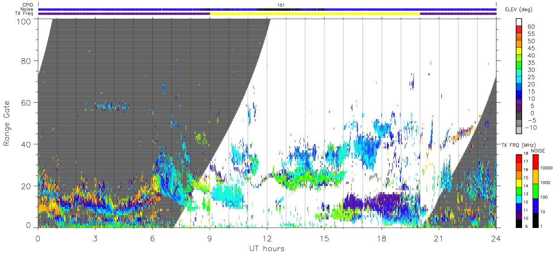
Task: Click the '14' label on TX FRQ legend
Action: point(525,186)
